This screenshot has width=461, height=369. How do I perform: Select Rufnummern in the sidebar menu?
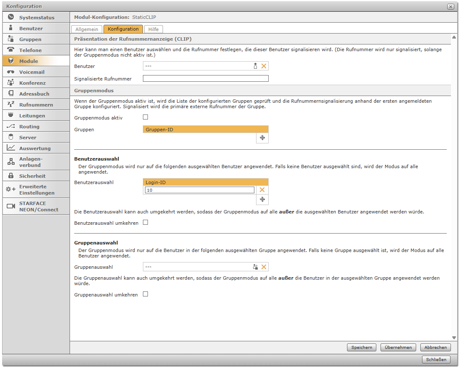(x=36, y=105)
